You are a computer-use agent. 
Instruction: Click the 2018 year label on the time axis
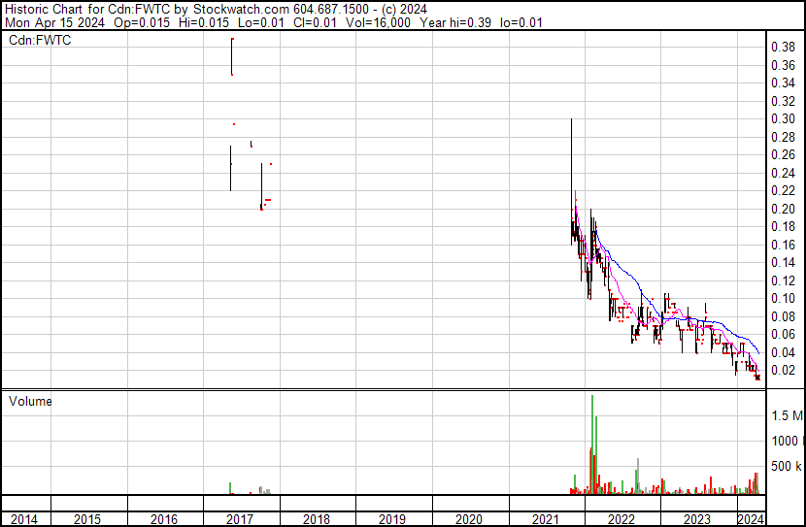click(317, 519)
